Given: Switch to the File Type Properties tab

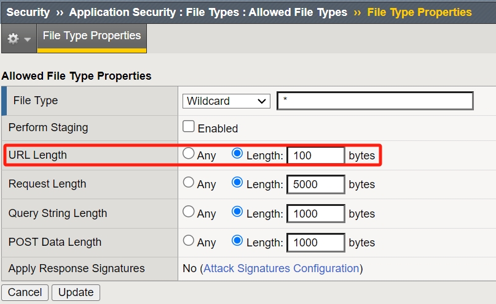Looking at the screenshot, I should pos(92,36).
